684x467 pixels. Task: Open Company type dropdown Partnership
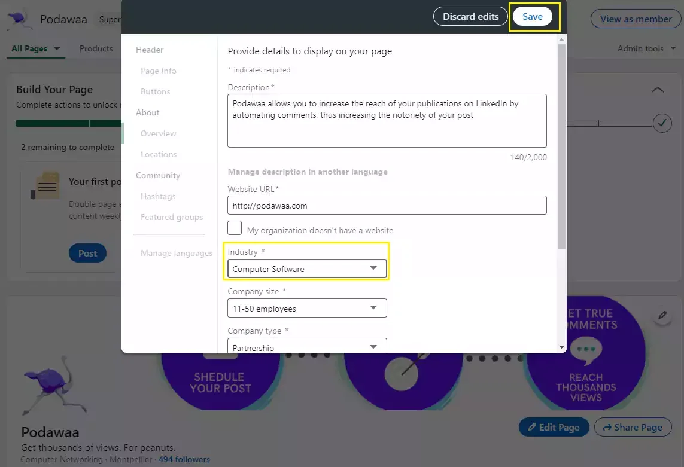306,346
